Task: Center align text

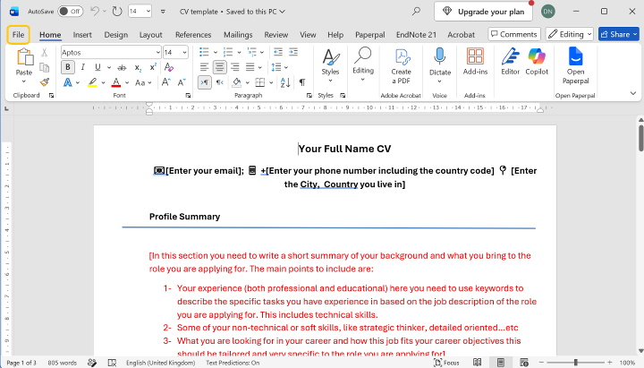Action: click(220, 67)
